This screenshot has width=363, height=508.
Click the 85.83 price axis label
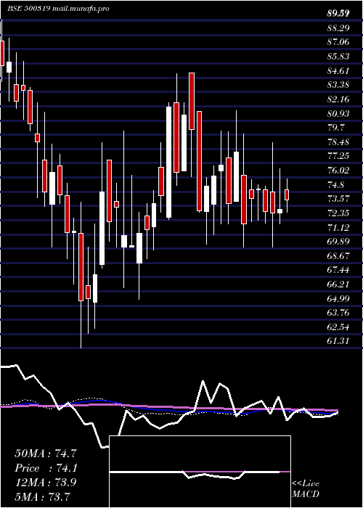click(x=338, y=57)
